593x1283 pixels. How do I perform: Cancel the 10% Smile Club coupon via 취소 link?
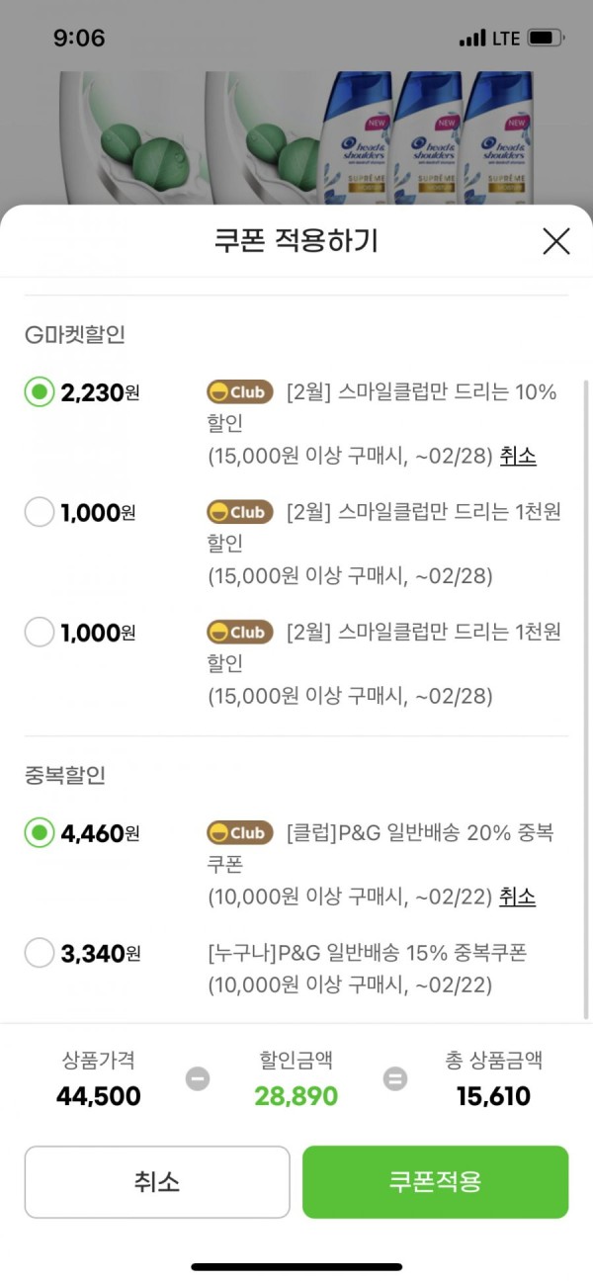click(518, 456)
